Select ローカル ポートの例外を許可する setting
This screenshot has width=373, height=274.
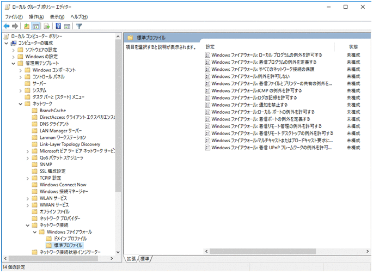pyautogui.click(x=263, y=112)
